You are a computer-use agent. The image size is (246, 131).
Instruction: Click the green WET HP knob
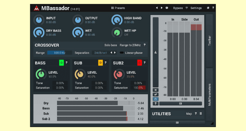pyautogui.click(x=117, y=32)
